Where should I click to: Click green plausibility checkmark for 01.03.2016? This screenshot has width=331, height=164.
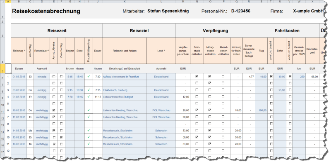[x=89, y=77]
